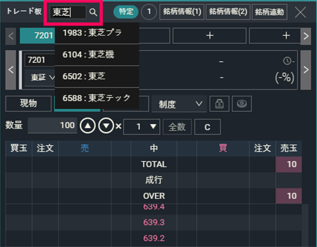This screenshot has height=247, width=317.
Task: Clear quantity with C button
Action: tap(207, 127)
